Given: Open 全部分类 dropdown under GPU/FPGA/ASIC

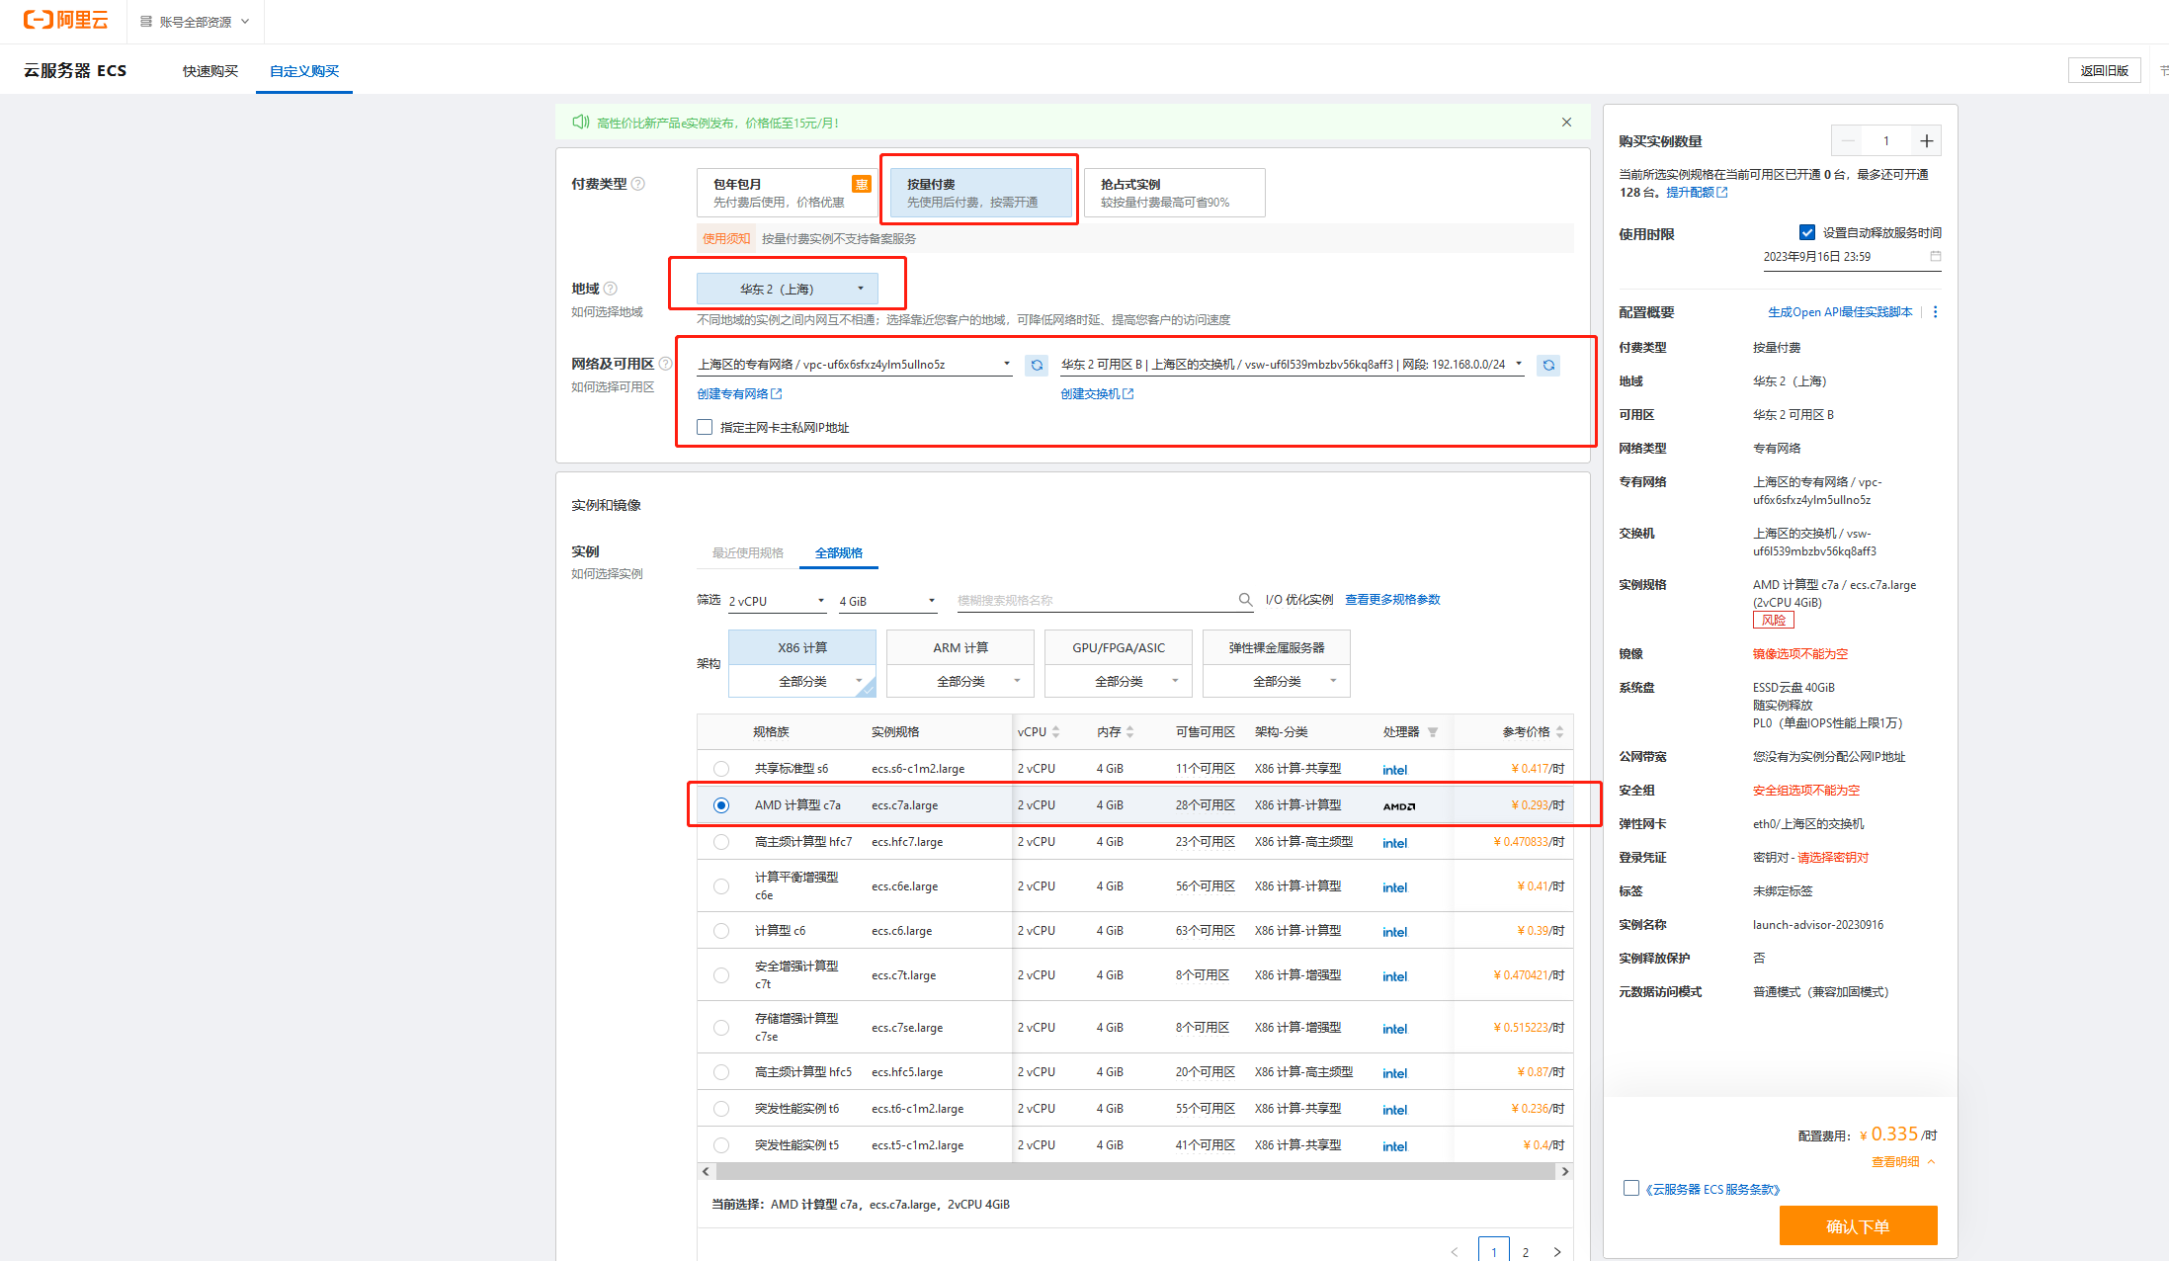Looking at the screenshot, I should tap(1119, 681).
